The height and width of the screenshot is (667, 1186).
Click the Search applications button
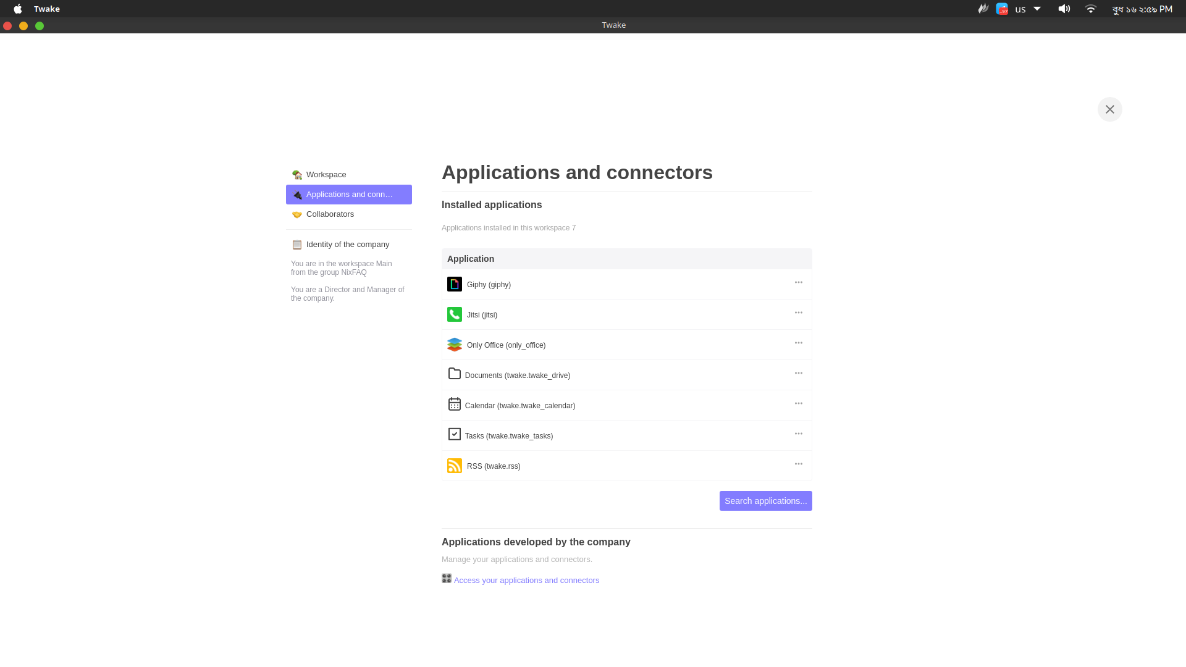point(766,501)
